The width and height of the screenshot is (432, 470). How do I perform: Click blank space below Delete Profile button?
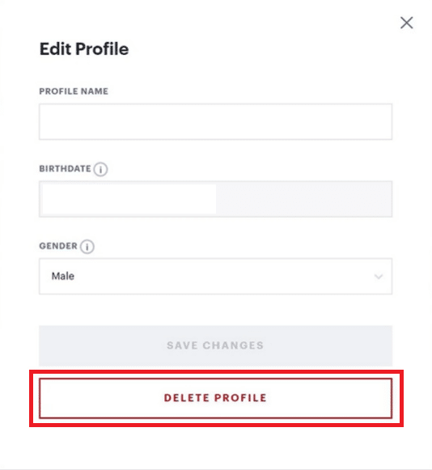pos(216,448)
